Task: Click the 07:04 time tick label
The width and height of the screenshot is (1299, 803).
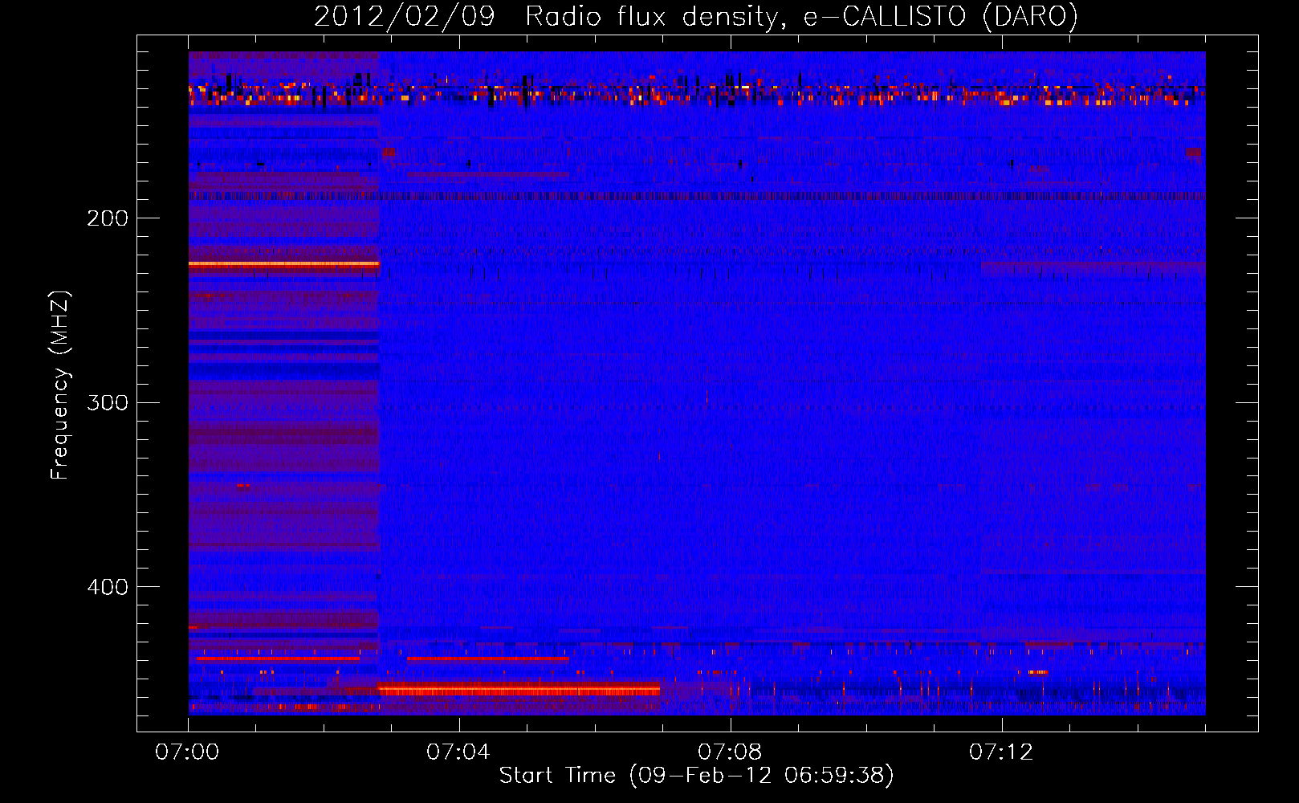Action: tap(458, 752)
